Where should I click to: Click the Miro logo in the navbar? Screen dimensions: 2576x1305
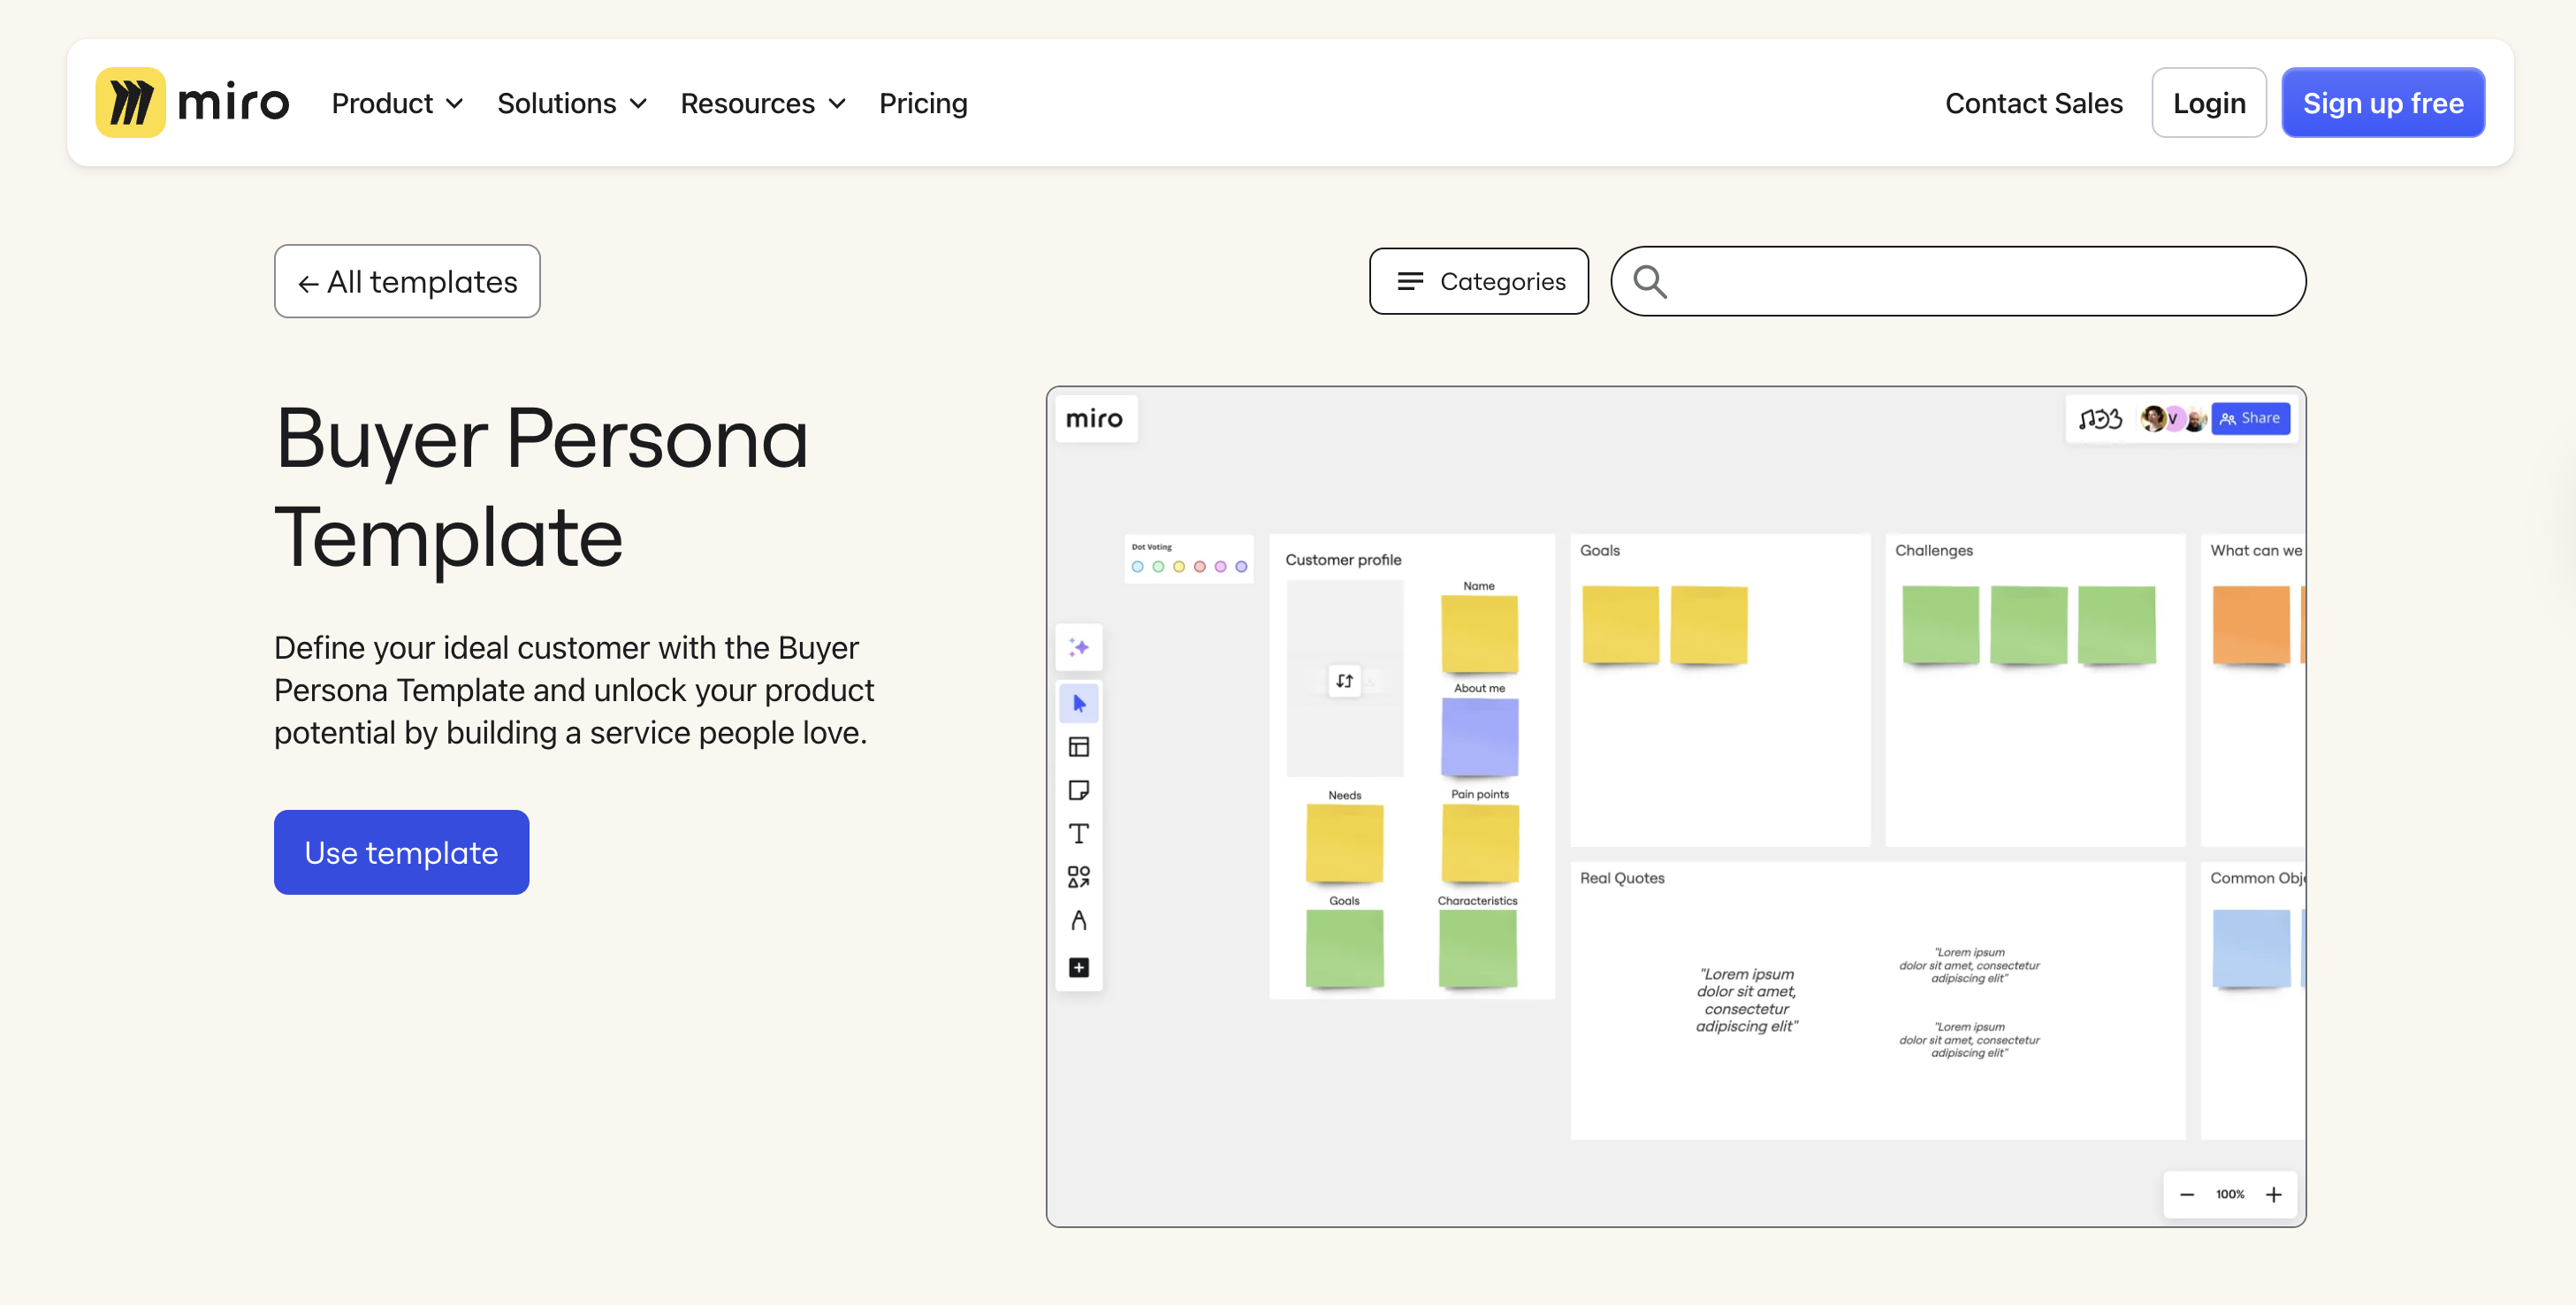pyautogui.click(x=192, y=103)
